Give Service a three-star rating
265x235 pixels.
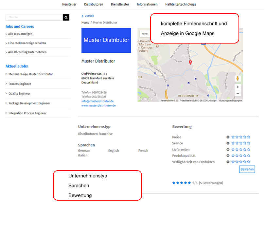[241, 143]
